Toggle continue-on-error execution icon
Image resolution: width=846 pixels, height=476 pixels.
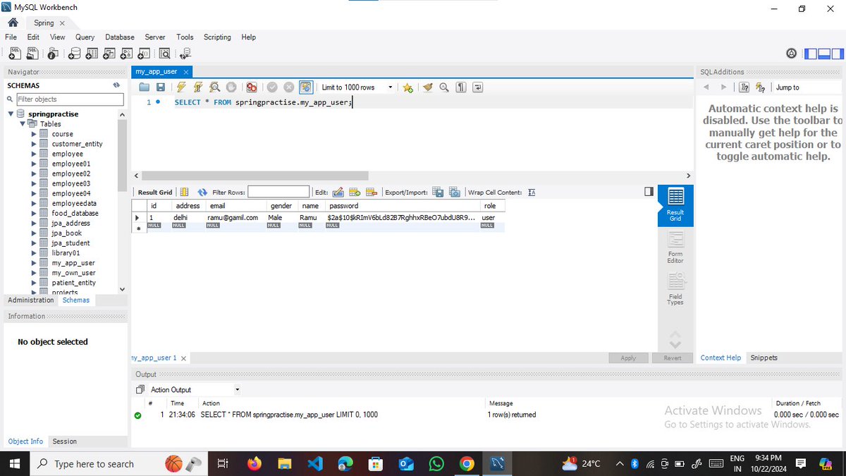pyautogui.click(x=252, y=87)
